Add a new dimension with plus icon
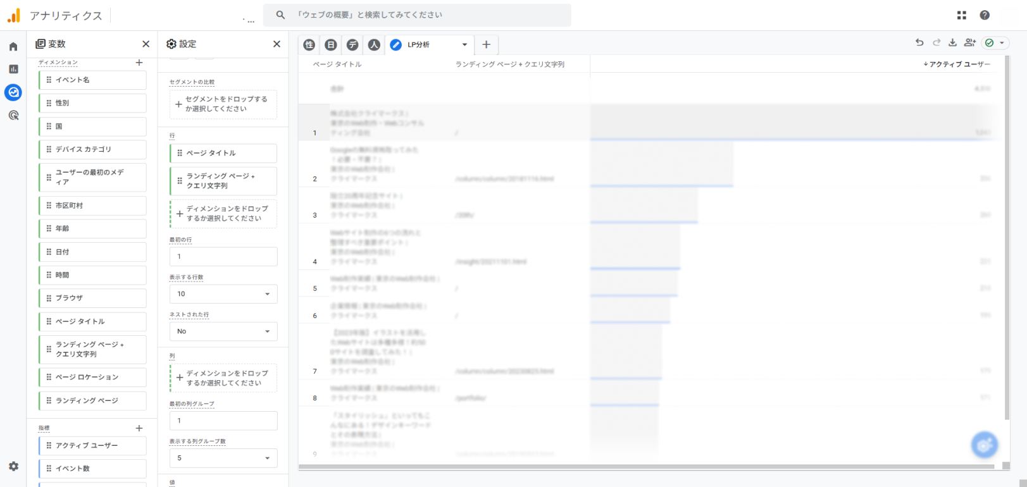Image resolution: width=1027 pixels, height=487 pixels. pyautogui.click(x=139, y=63)
